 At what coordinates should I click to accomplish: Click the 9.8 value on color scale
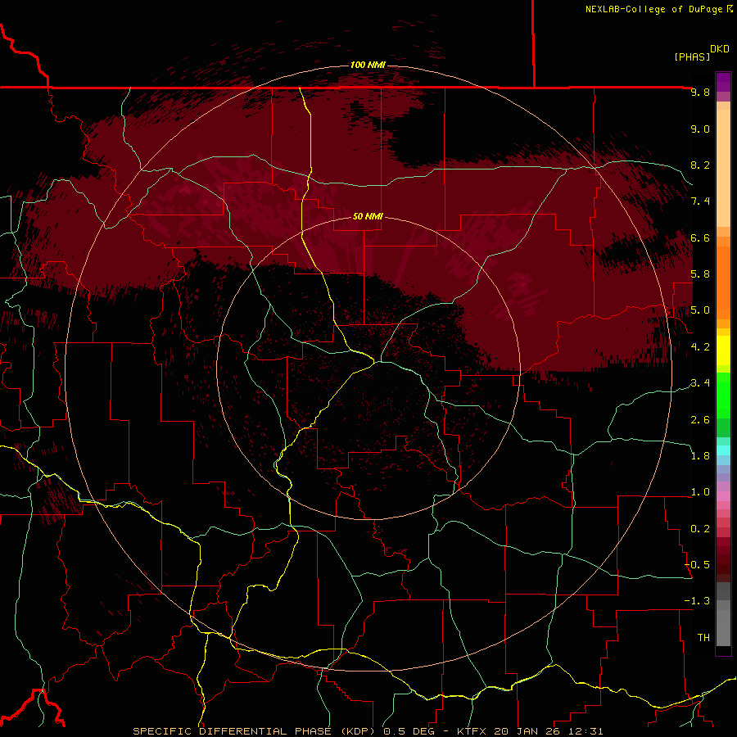[x=700, y=93]
